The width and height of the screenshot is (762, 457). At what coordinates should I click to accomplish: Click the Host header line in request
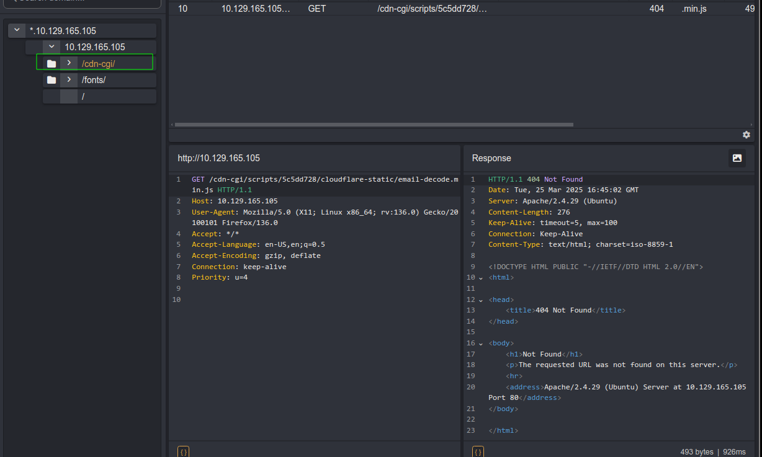click(235, 201)
